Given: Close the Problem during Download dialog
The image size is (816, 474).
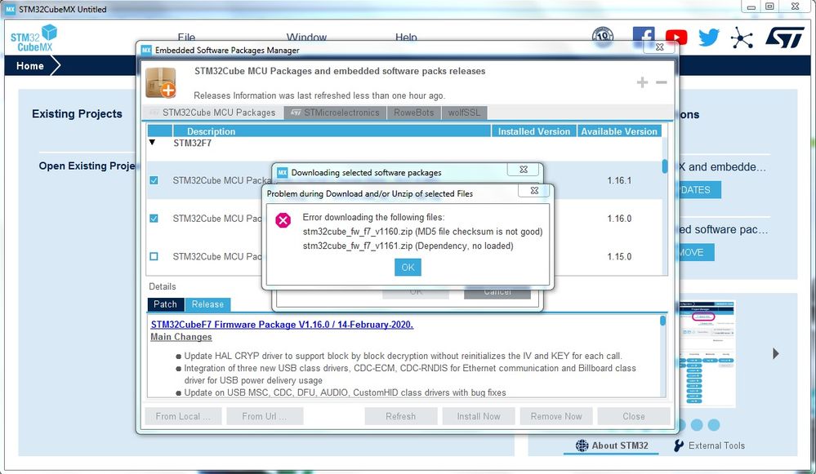Looking at the screenshot, I should 534,191.
